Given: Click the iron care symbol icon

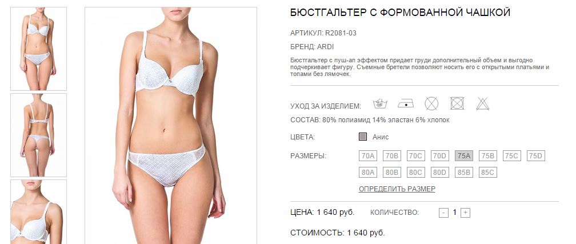Looking at the screenshot, I should point(406,104).
